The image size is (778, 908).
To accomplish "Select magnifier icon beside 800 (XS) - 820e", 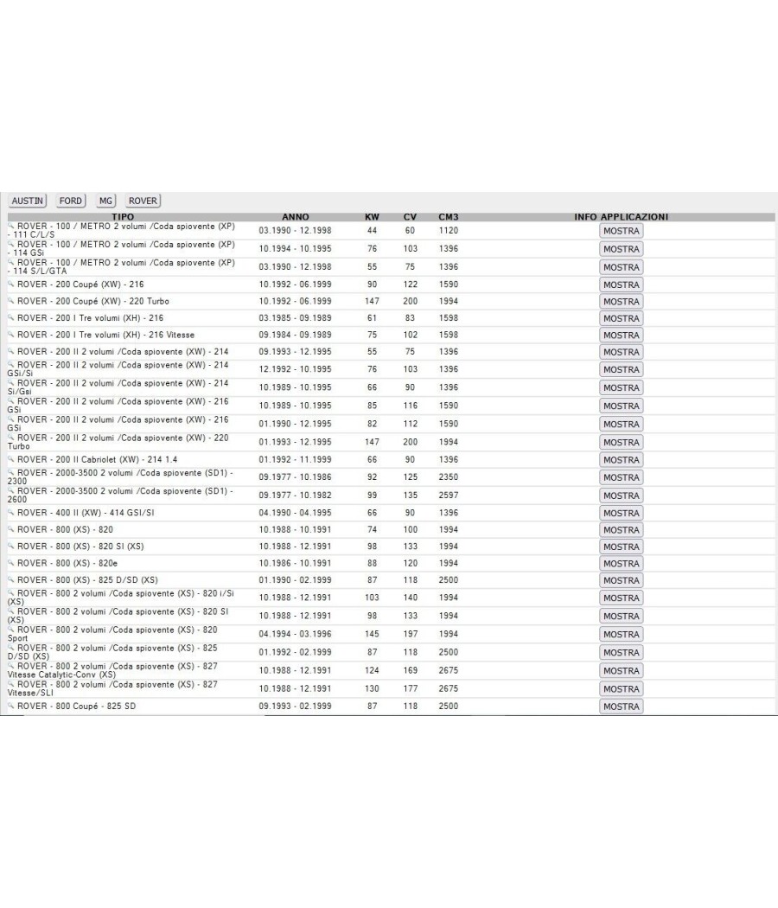I will tap(11, 562).
